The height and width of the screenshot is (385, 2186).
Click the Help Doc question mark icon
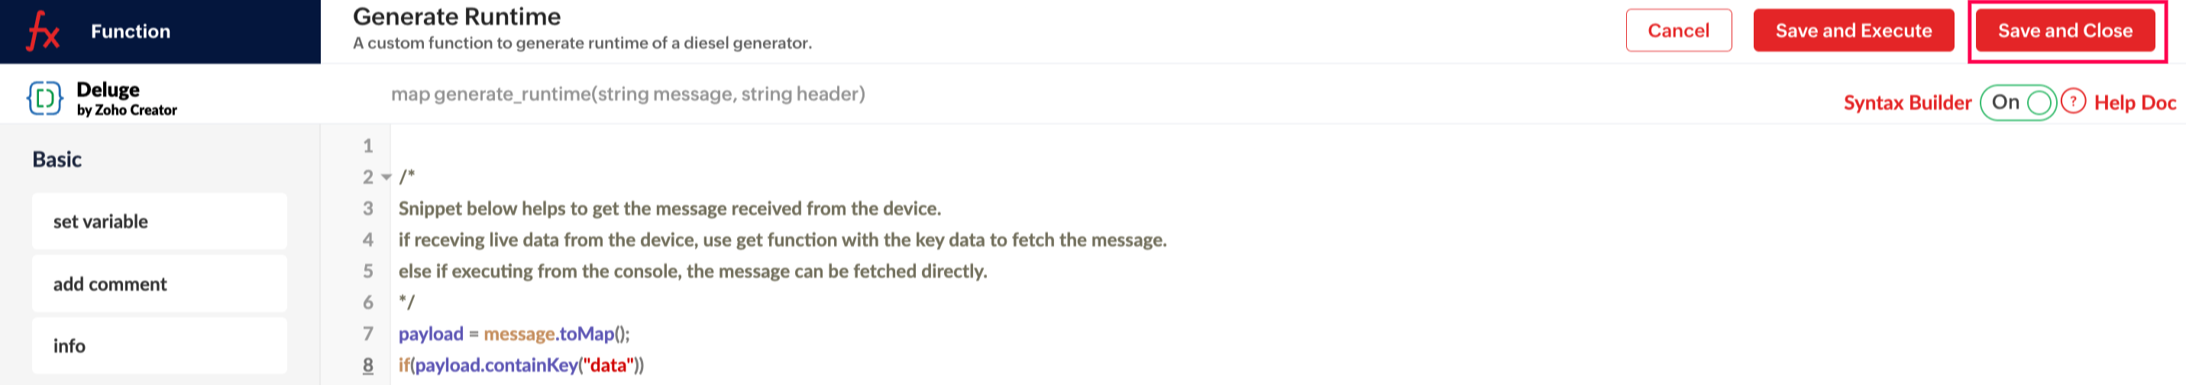point(2072,102)
